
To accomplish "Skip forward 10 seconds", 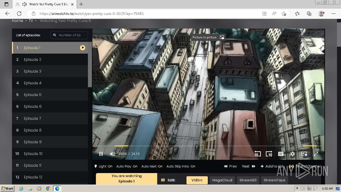I will pyautogui.click(x=269, y=154).
